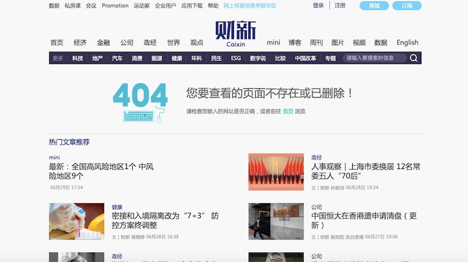468x262 pixels.
Task: Open the 密接和入境隔离 article headline
Action: [x=165, y=220]
